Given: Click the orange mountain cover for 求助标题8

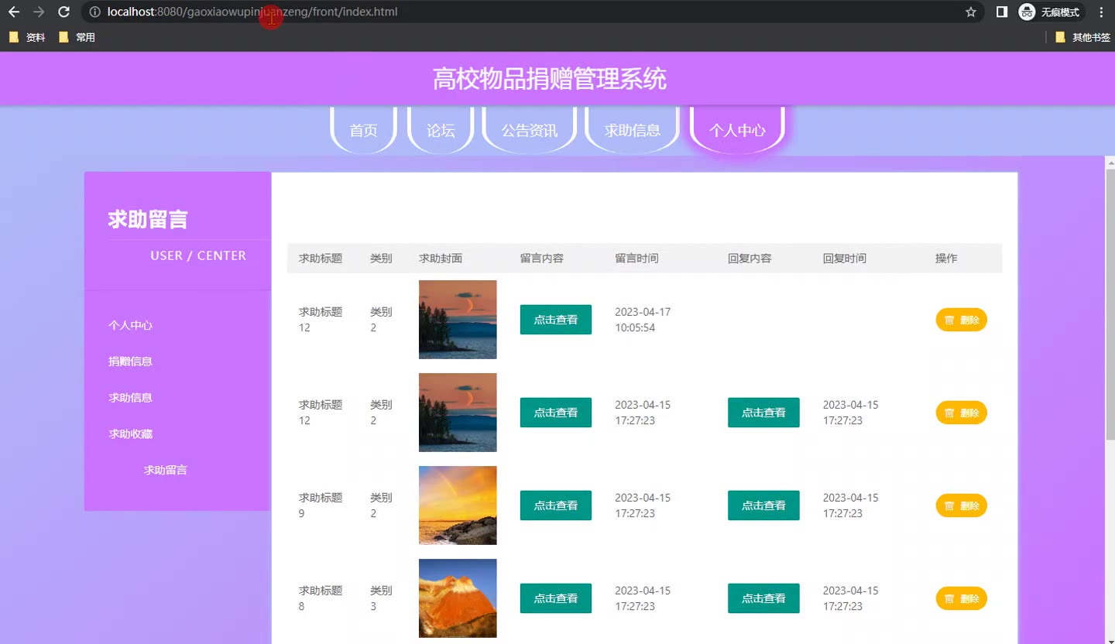Looking at the screenshot, I should click(x=458, y=598).
